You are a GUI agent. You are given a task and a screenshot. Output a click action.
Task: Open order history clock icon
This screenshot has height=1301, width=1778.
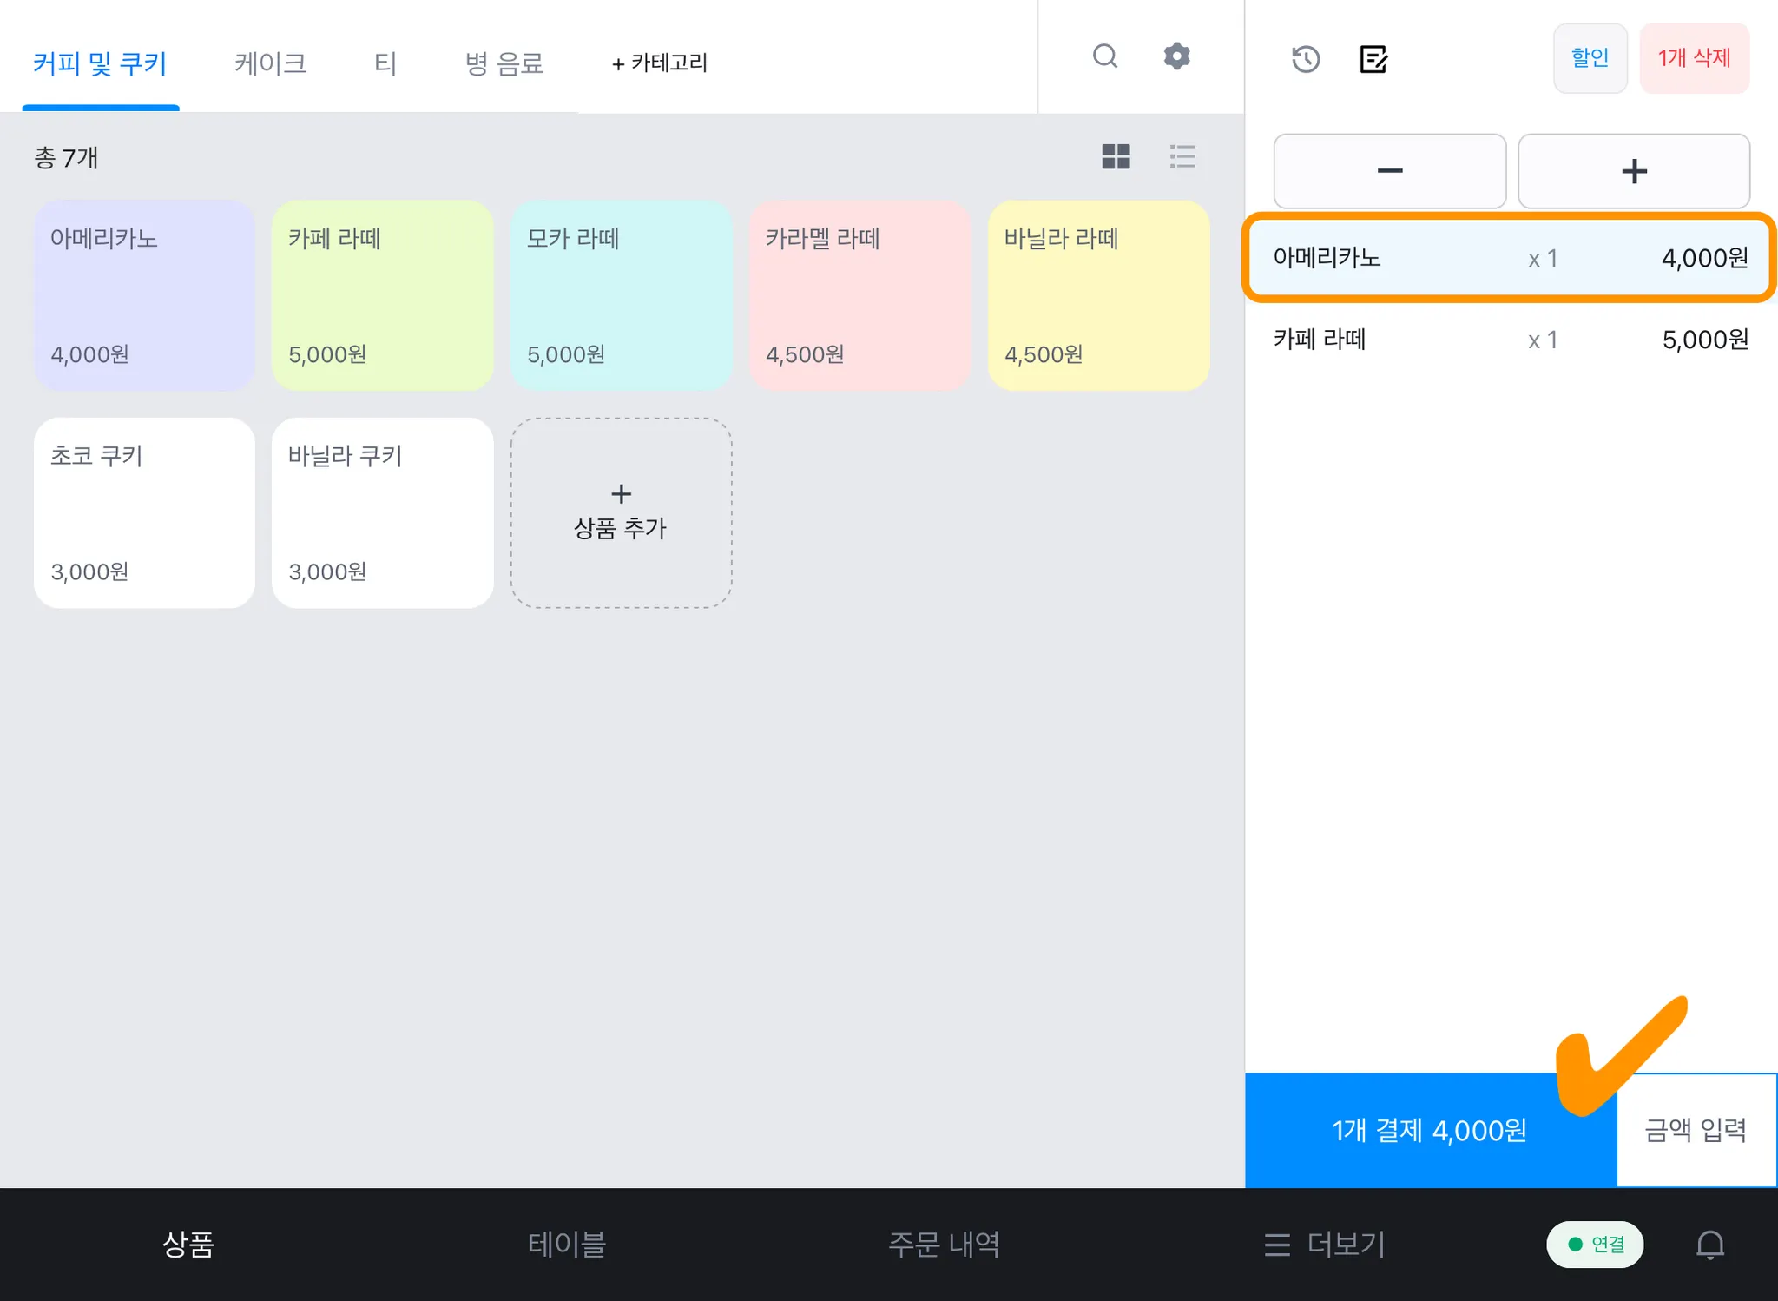(x=1306, y=59)
